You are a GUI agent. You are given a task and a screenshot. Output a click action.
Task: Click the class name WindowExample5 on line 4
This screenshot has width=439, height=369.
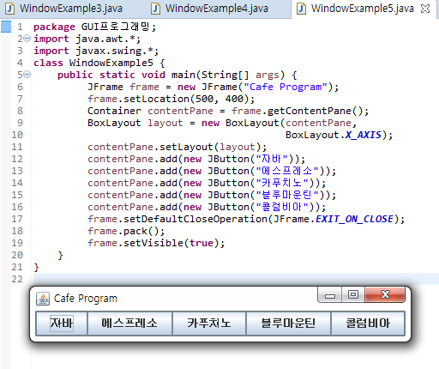[x=111, y=63]
